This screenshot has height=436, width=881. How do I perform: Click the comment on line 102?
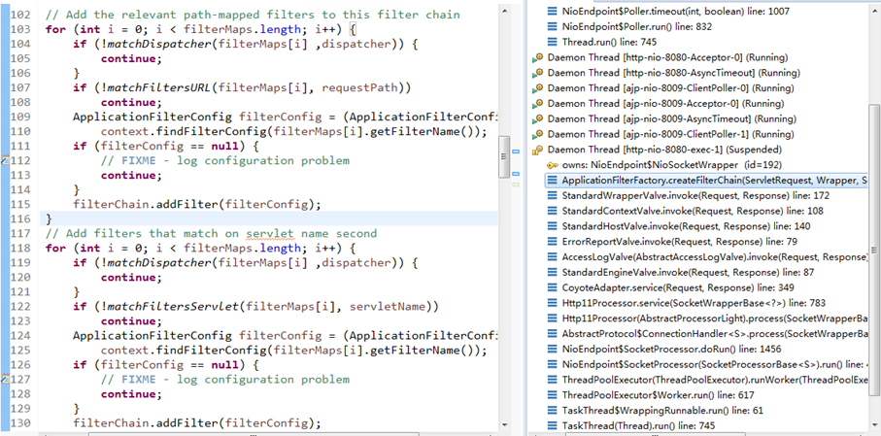[253, 15]
